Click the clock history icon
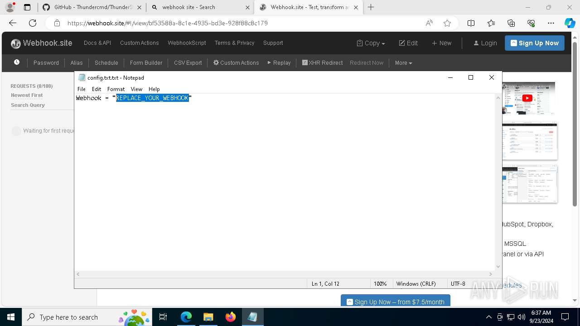Viewport: 580px width, 326px height. [17, 62]
